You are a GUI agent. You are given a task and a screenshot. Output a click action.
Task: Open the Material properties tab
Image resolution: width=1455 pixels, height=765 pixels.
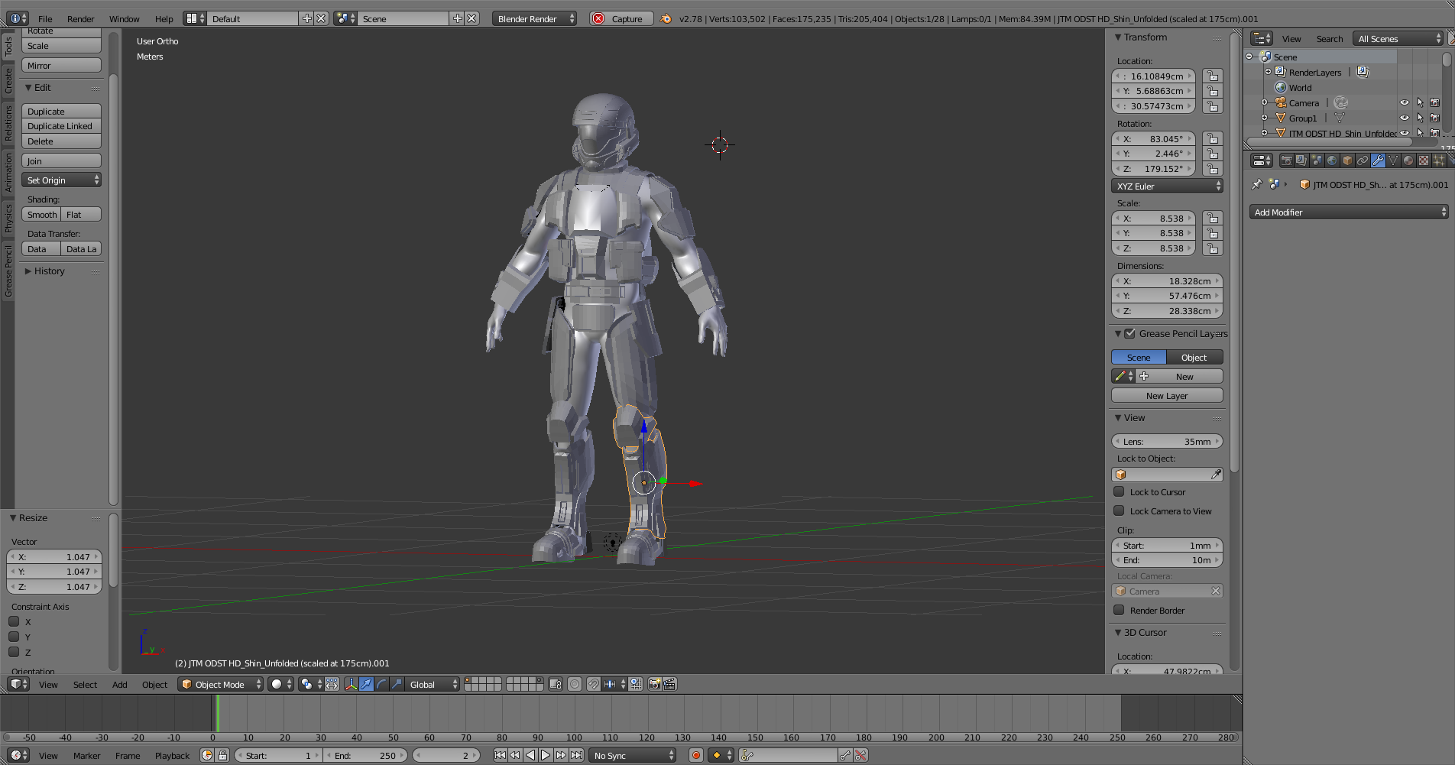[x=1408, y=160]
